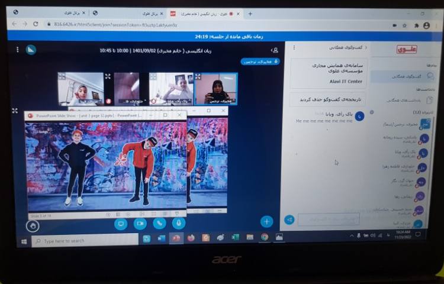The image size is (444, 284).
Task: Click the browser address bar URL
Action: click(115, 25)
